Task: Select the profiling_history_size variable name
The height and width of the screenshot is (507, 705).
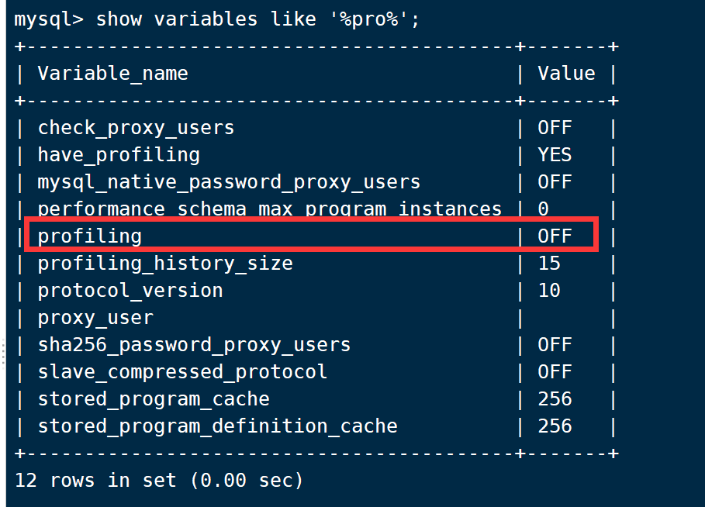Action: tap(165, 264)
